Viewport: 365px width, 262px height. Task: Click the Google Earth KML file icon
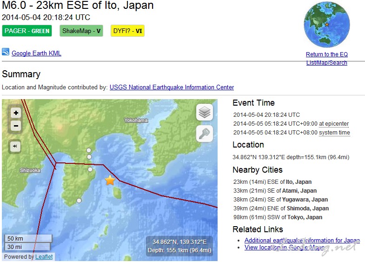coord(6,52)
